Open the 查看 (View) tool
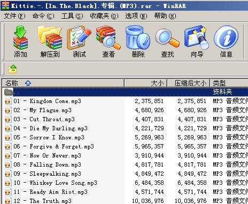Viewport: 248px width, 204px height. pos(108,42)
